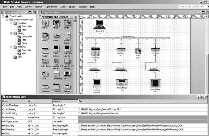The width and height of the screenshot is (209, 136).
Task: Click the ControlMixing.STU file path cell
Action: 143,110
